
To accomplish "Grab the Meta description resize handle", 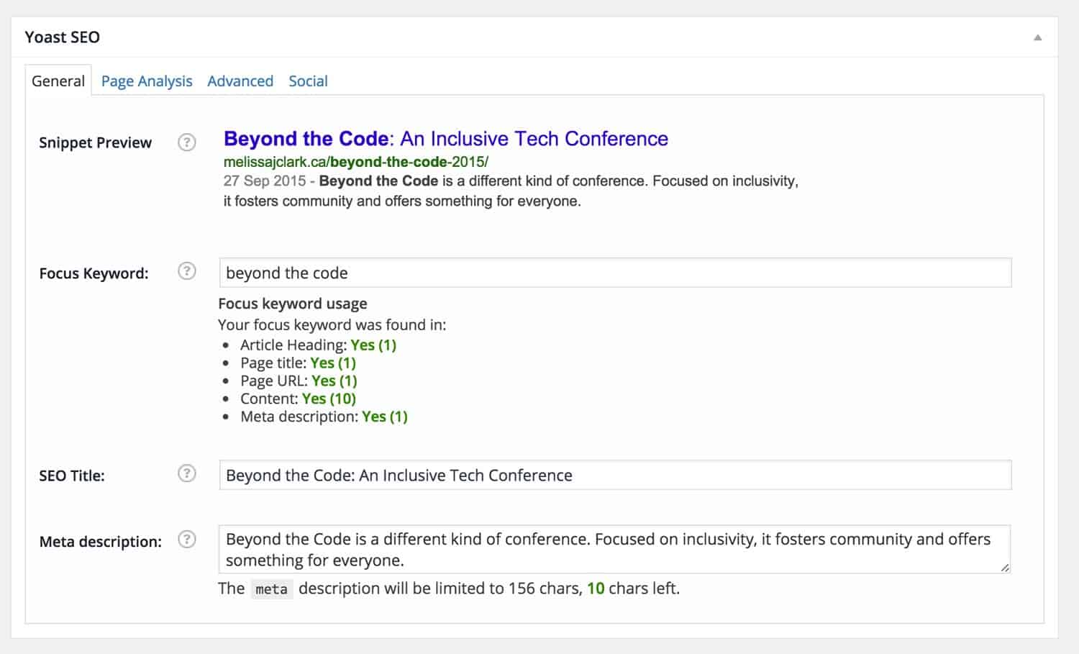I will [1005, 568].
